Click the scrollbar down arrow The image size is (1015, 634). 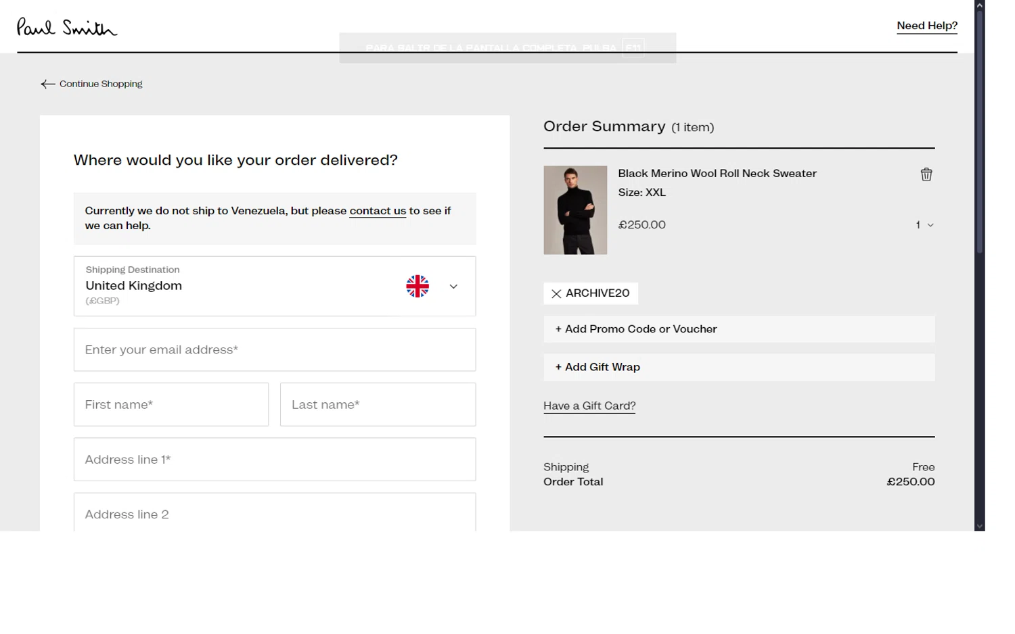point(979,526)
